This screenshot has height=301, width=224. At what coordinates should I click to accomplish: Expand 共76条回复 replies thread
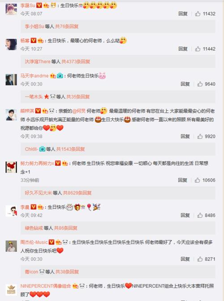tap(67, 26)
